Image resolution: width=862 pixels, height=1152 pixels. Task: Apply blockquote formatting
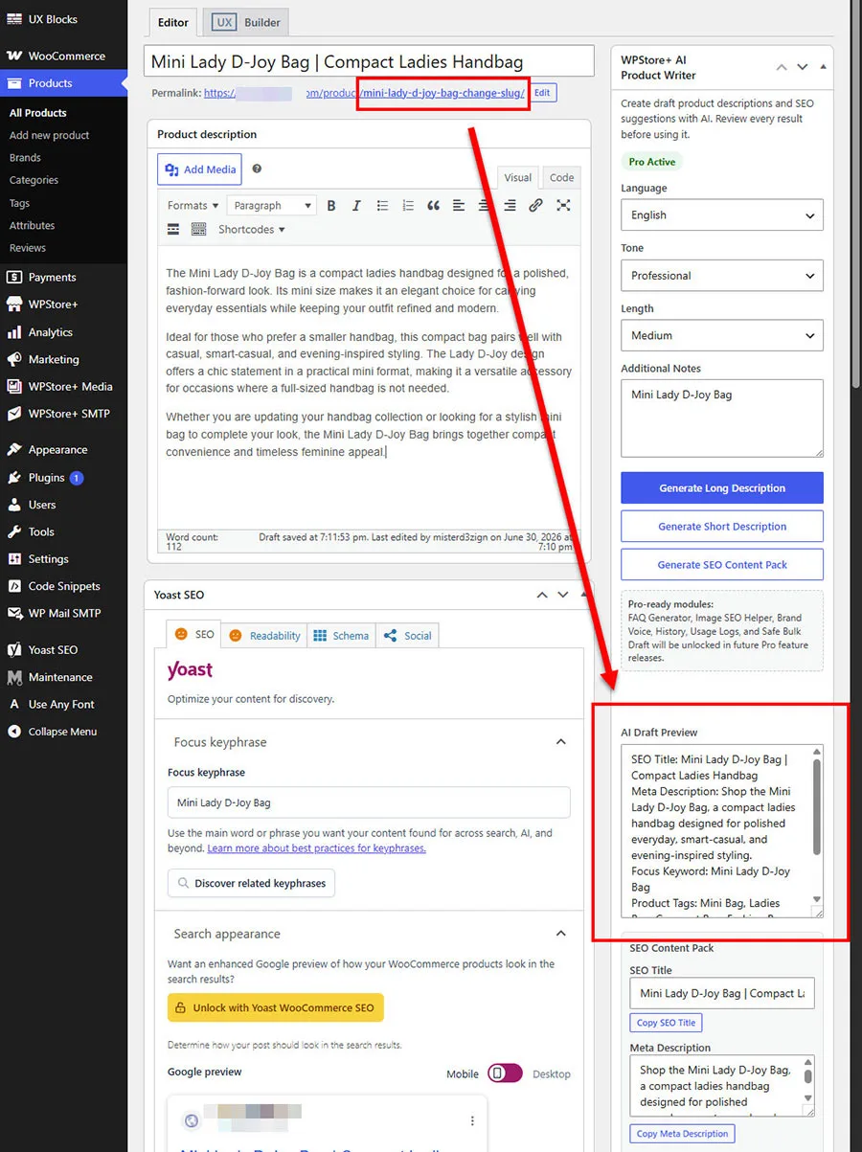pyautogui.click(x=433, y=205)
